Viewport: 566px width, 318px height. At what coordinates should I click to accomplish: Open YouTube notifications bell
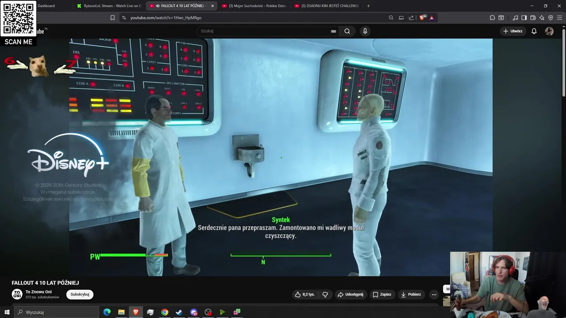(x=534, y=31)
